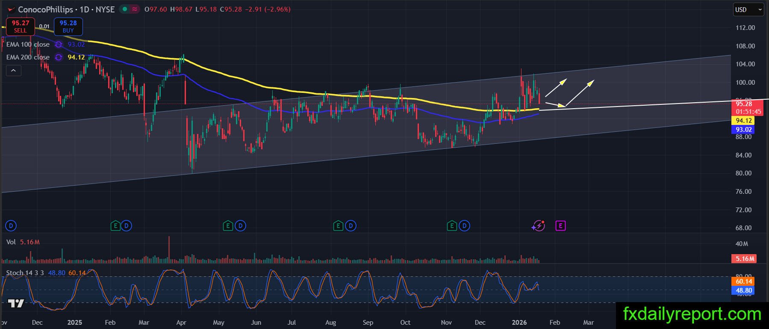
Task: Click the purple lightning event icon in Jan 2026
Action: pos(539,225)
